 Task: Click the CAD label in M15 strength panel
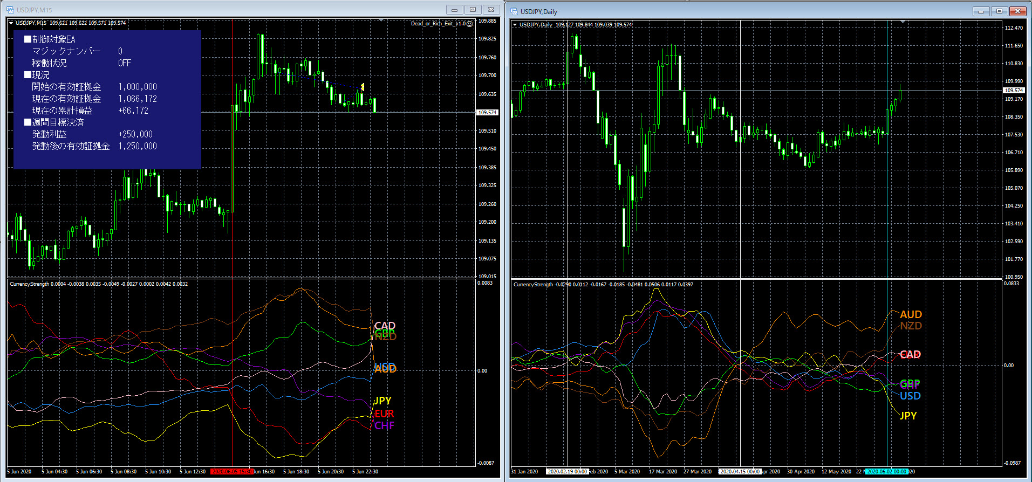click(x=385, y=326)
